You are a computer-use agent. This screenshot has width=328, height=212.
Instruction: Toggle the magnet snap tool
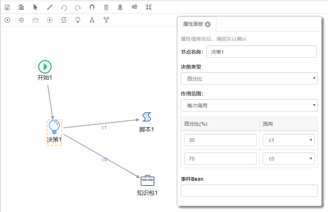pos(92,7)
